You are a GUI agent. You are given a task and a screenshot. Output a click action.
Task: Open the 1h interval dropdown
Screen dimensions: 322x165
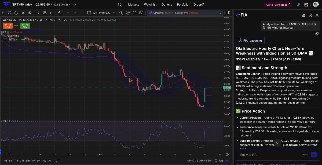pos(23,13)
